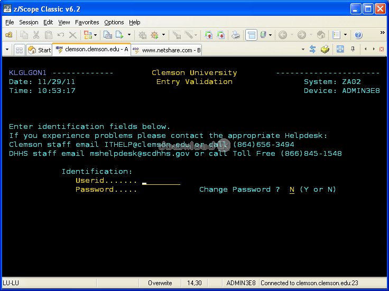Click the colorful grid layout toolbar icon
The width and height of the screenshot is (389, 291).
(x=88, y=35)
